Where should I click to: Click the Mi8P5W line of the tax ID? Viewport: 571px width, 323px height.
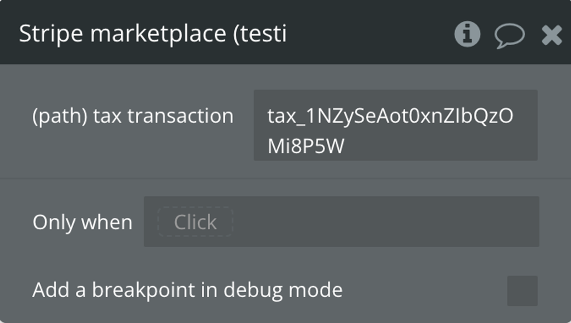[x=306, y=146]
